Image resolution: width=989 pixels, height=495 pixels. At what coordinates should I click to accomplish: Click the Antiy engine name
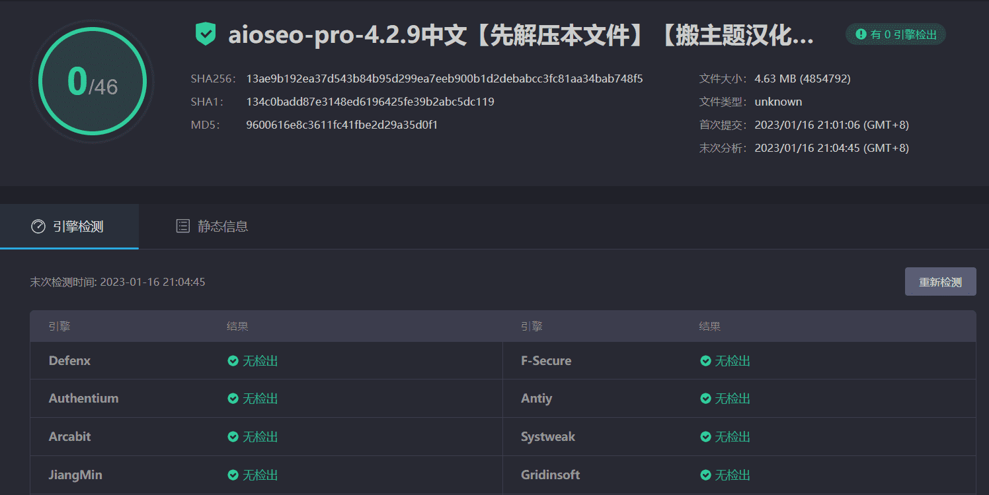536,399
